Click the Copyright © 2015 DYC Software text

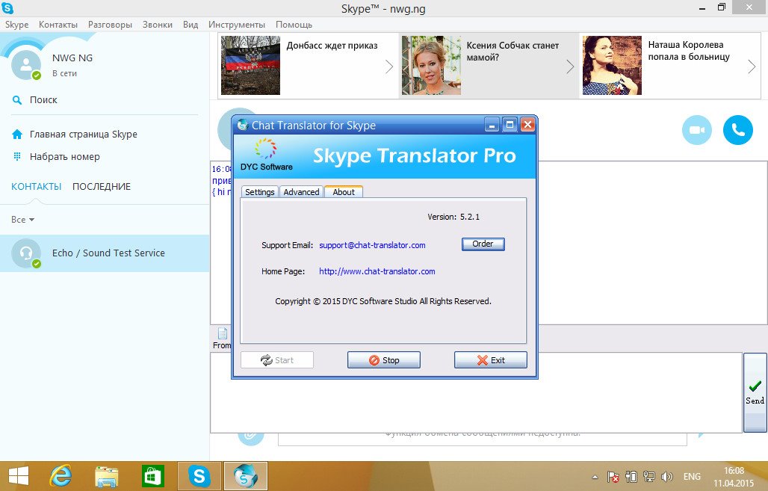click(x=383, y=301)
